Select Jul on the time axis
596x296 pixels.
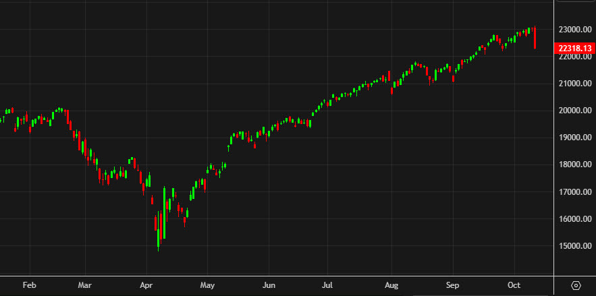click(329, 285)
